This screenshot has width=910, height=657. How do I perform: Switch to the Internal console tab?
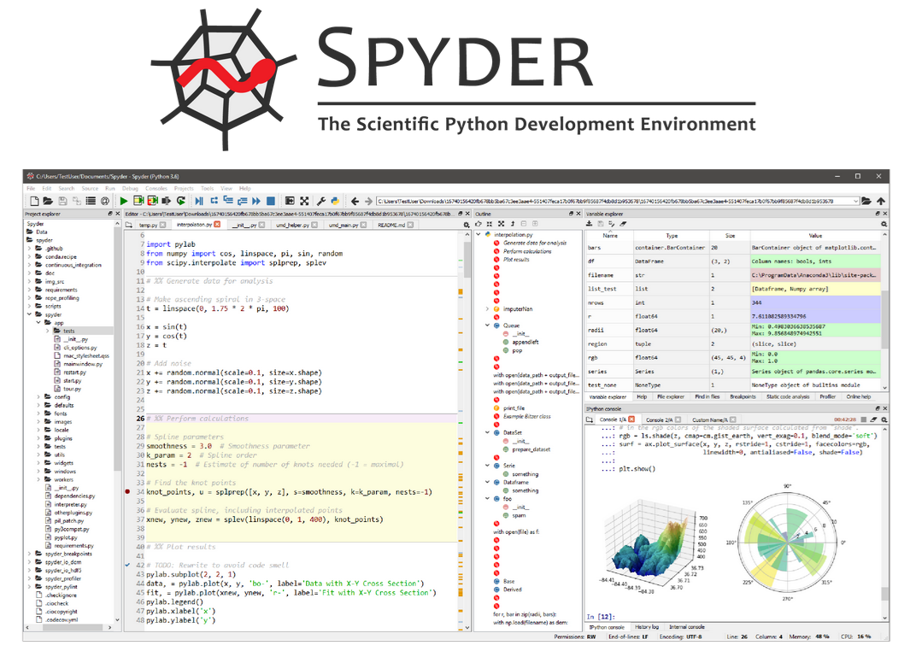pos(687,627)
